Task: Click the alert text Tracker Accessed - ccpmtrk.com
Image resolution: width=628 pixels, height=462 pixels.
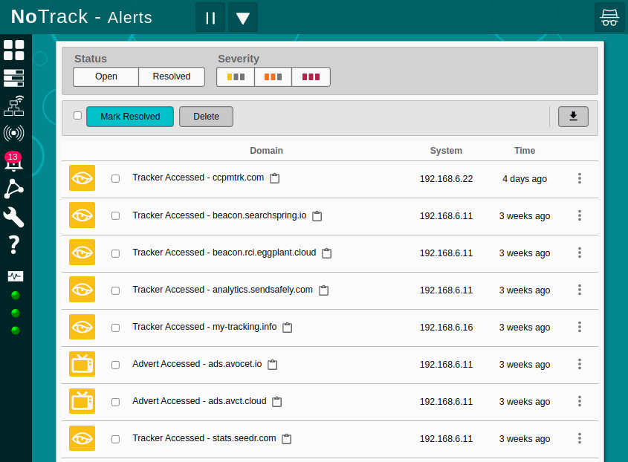Action: pyautogui.click(x=198, y=178)
